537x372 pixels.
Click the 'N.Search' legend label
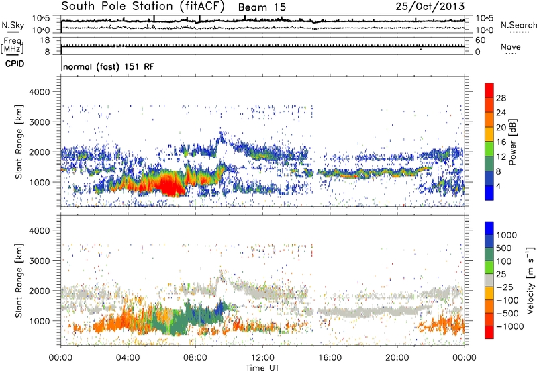point(518,25)
